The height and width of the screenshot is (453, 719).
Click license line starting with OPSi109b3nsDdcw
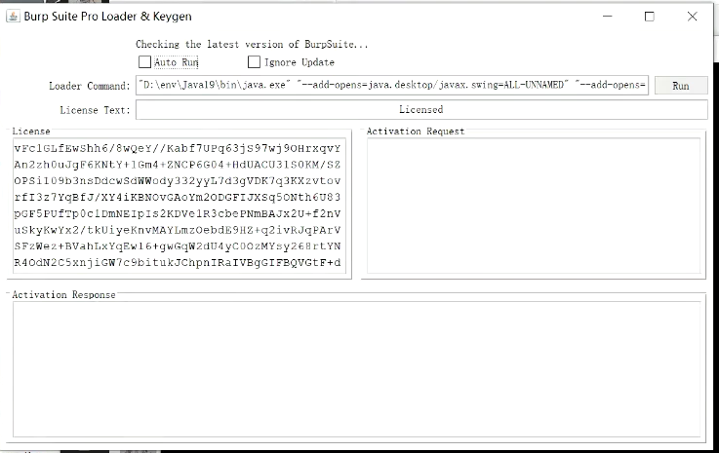point(178,181)
